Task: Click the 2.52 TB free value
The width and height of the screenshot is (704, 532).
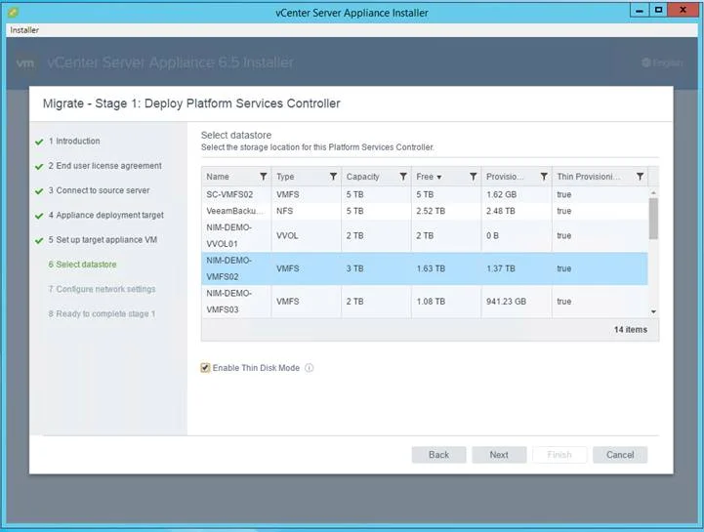Action: [x=431, y=211]
